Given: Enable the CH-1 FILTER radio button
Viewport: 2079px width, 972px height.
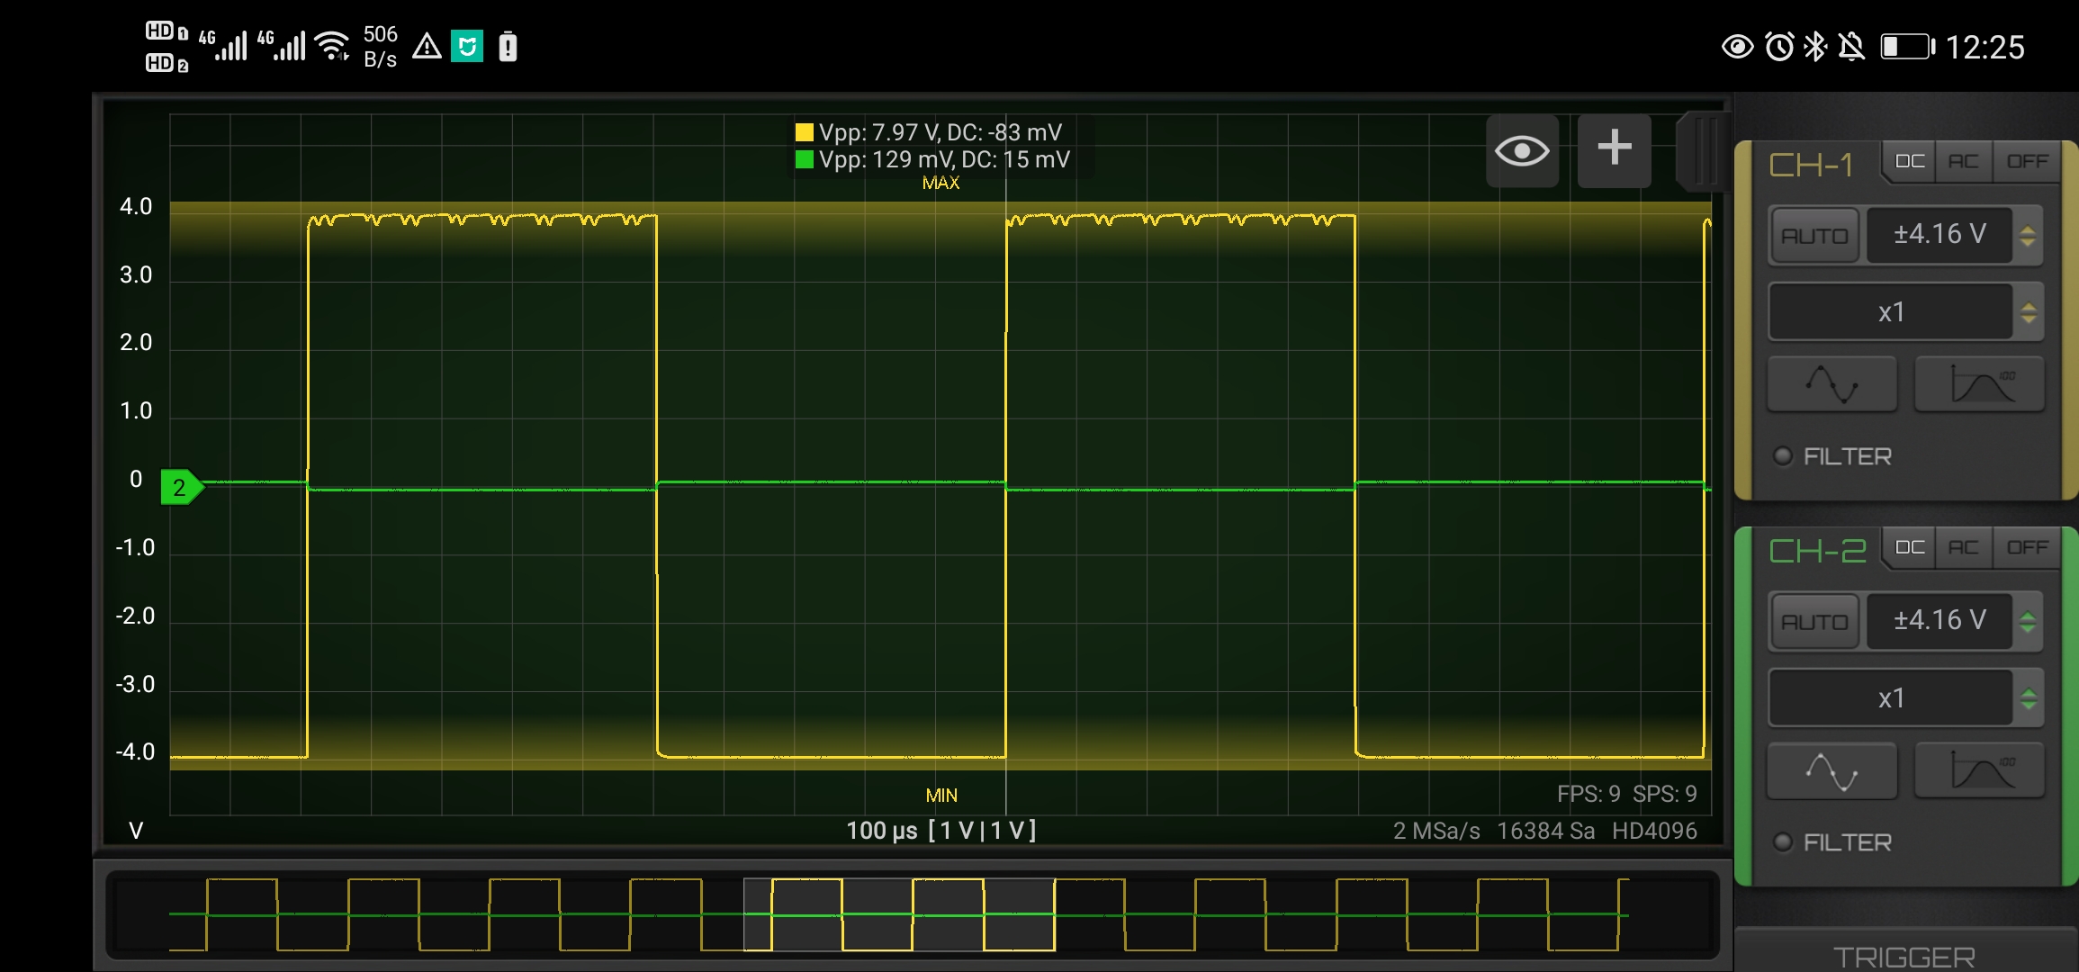Looking at the screenshot, I should coord(1783,456).
